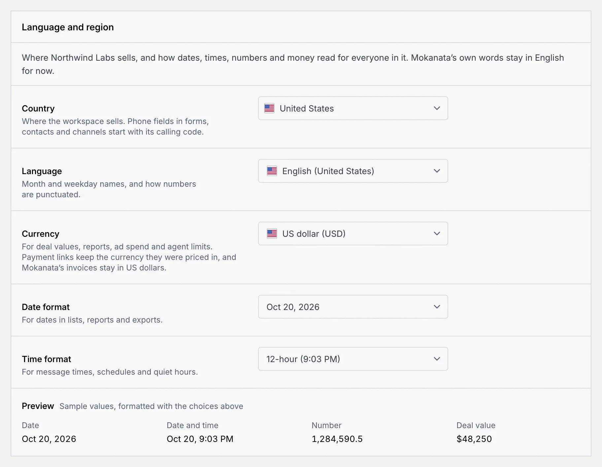Click the intro text about Northwind Labs
The height and width of the screenshot is (467, 602).
[293, 64]
